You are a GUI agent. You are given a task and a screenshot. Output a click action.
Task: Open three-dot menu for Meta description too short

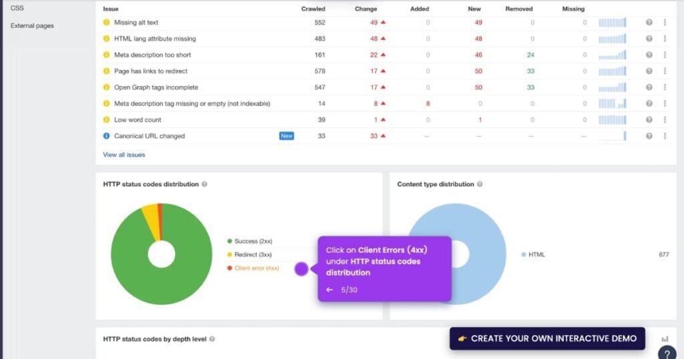(665, 55)
